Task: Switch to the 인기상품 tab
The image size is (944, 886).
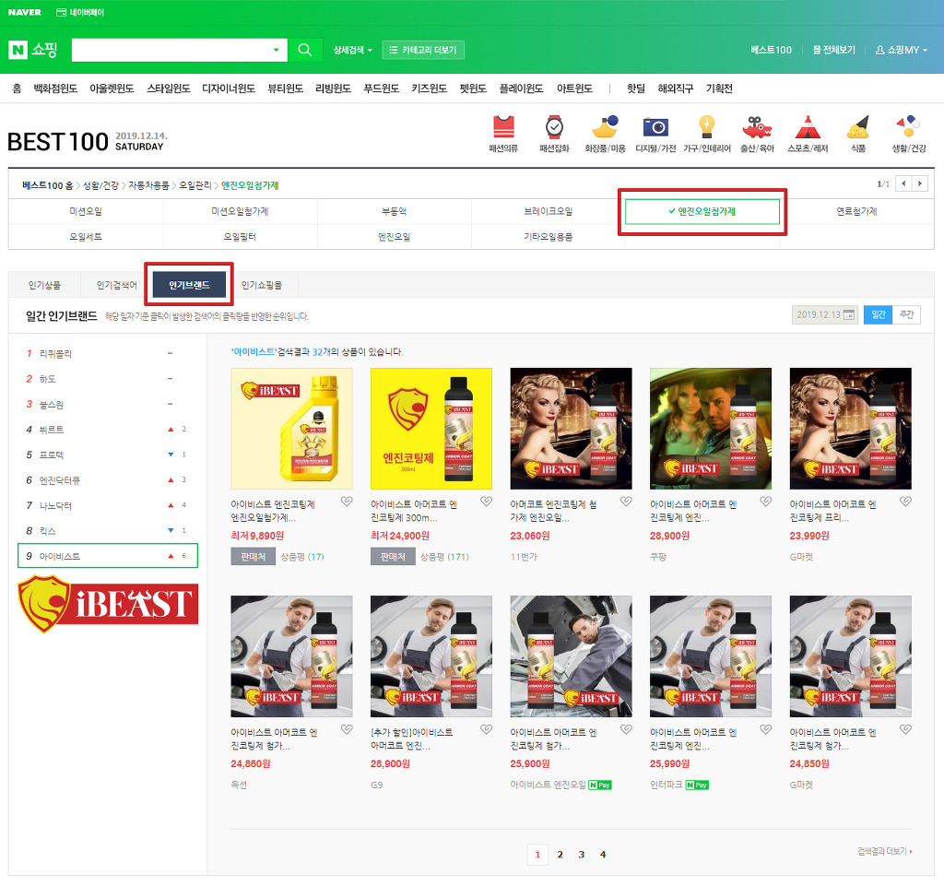Action: [44, 285]
